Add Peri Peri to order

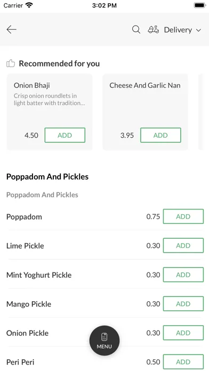[183, 362]
